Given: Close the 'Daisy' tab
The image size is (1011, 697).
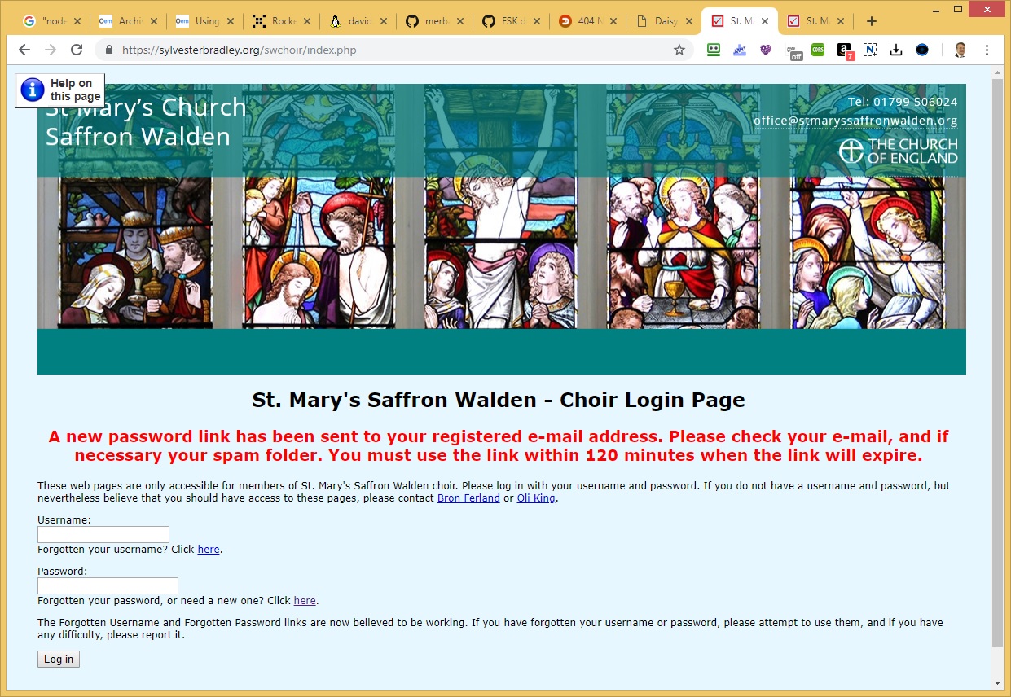Looking at the screenshot, I should (x=689, y=21).
